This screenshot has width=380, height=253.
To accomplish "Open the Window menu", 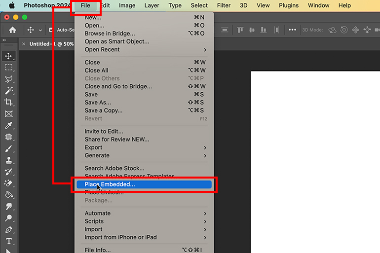I will (x=318, y=5).
